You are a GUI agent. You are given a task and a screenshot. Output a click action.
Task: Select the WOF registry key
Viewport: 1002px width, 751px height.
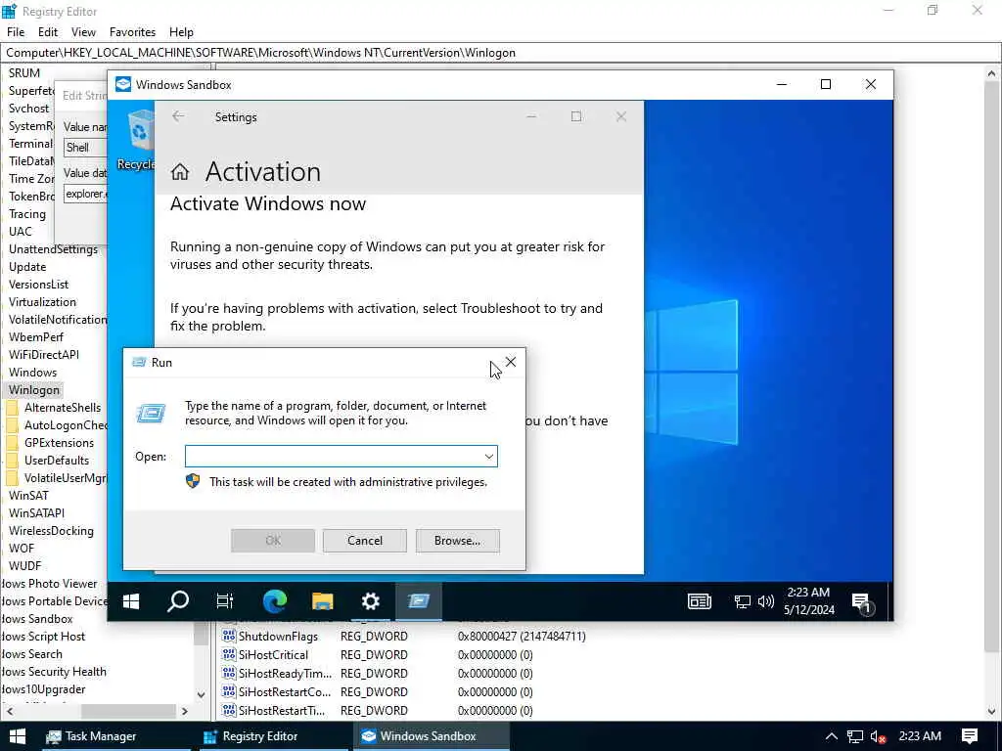click(22, 549)
